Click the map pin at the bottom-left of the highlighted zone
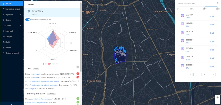The height and width of the screenshot is (105, 221). 116,60
